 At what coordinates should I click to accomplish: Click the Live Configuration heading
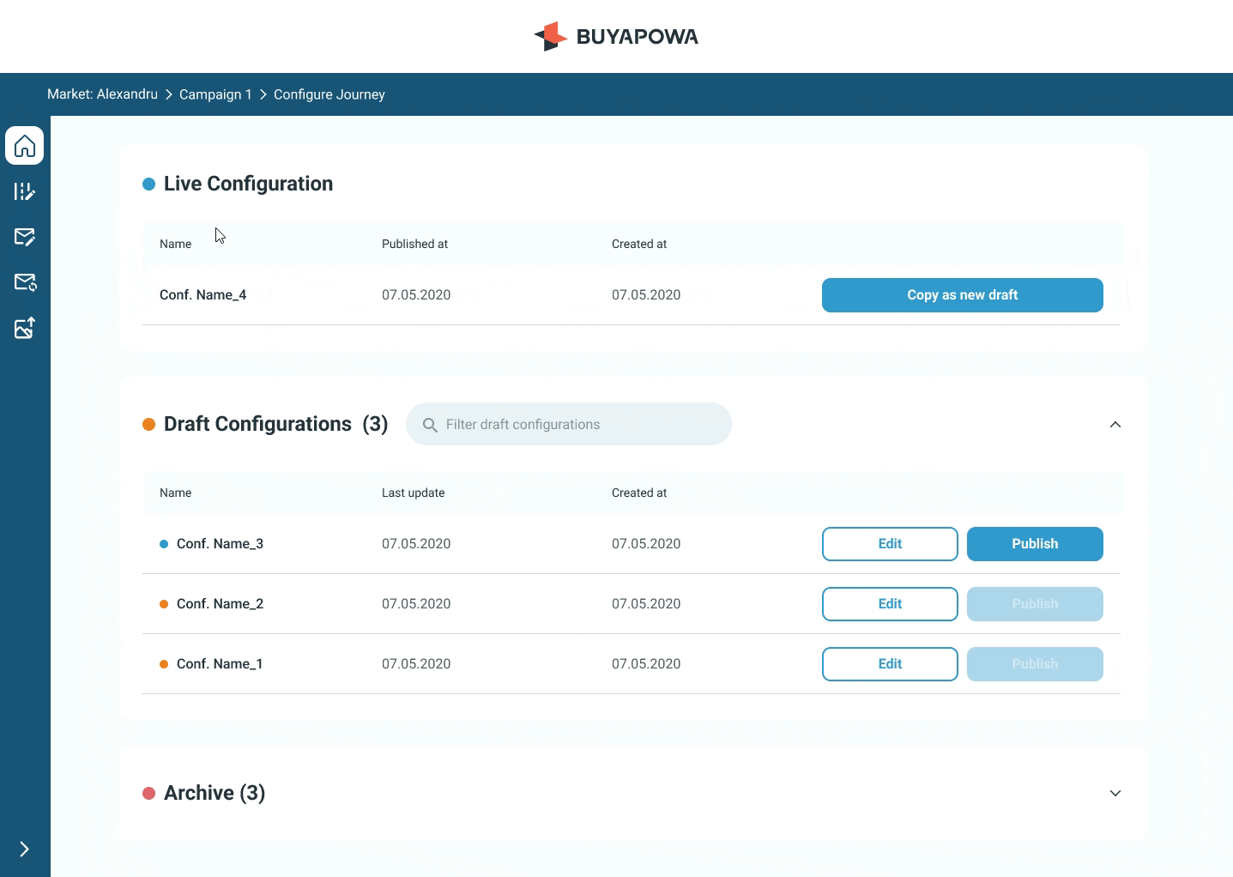(248, 184)
